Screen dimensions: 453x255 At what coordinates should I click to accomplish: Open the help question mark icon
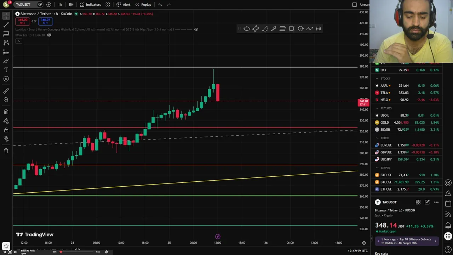point(448,249)
